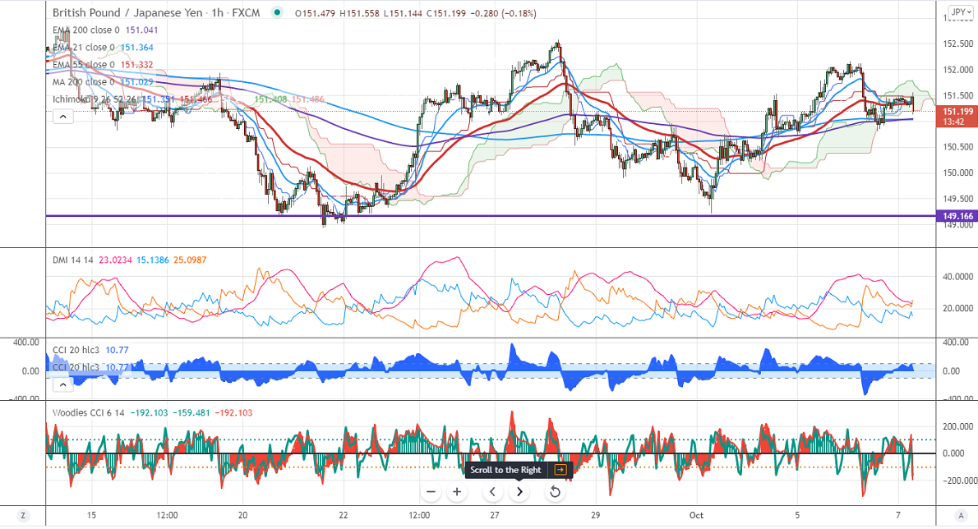Image resolution: width=978 pixels, height=529 pixels.
Task: Click date 22 on time axis
Action: 344,515
